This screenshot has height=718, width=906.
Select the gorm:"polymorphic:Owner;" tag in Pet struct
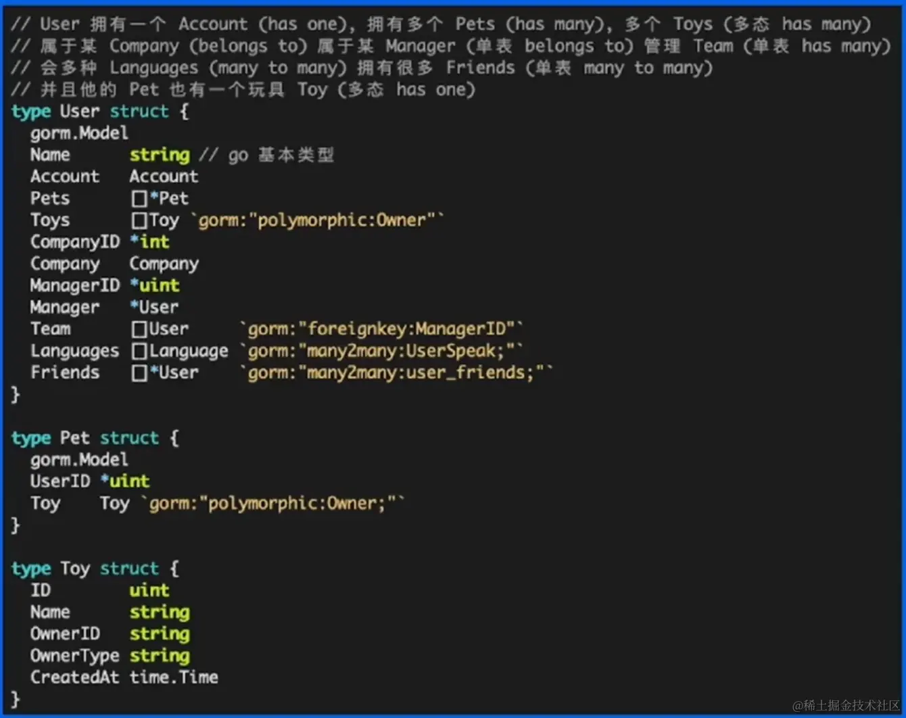(272, 503)
